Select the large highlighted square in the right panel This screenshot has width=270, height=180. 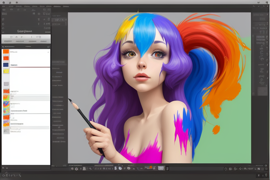262,91
